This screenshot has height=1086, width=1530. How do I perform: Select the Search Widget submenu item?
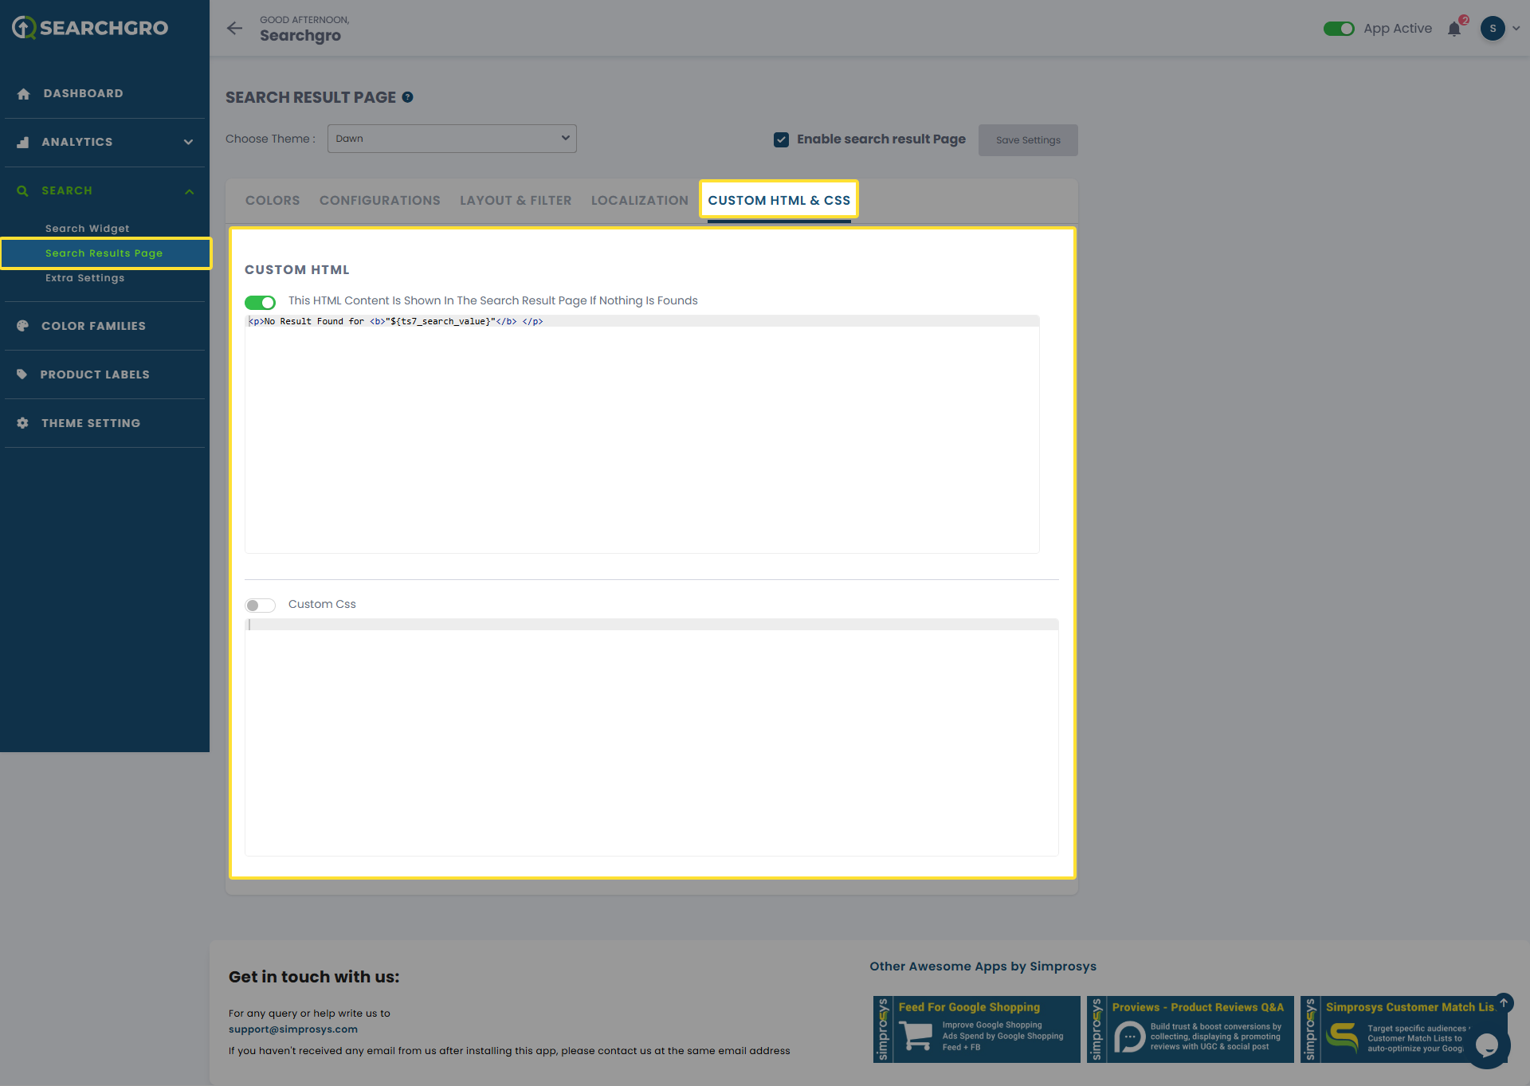click(87, 229)
